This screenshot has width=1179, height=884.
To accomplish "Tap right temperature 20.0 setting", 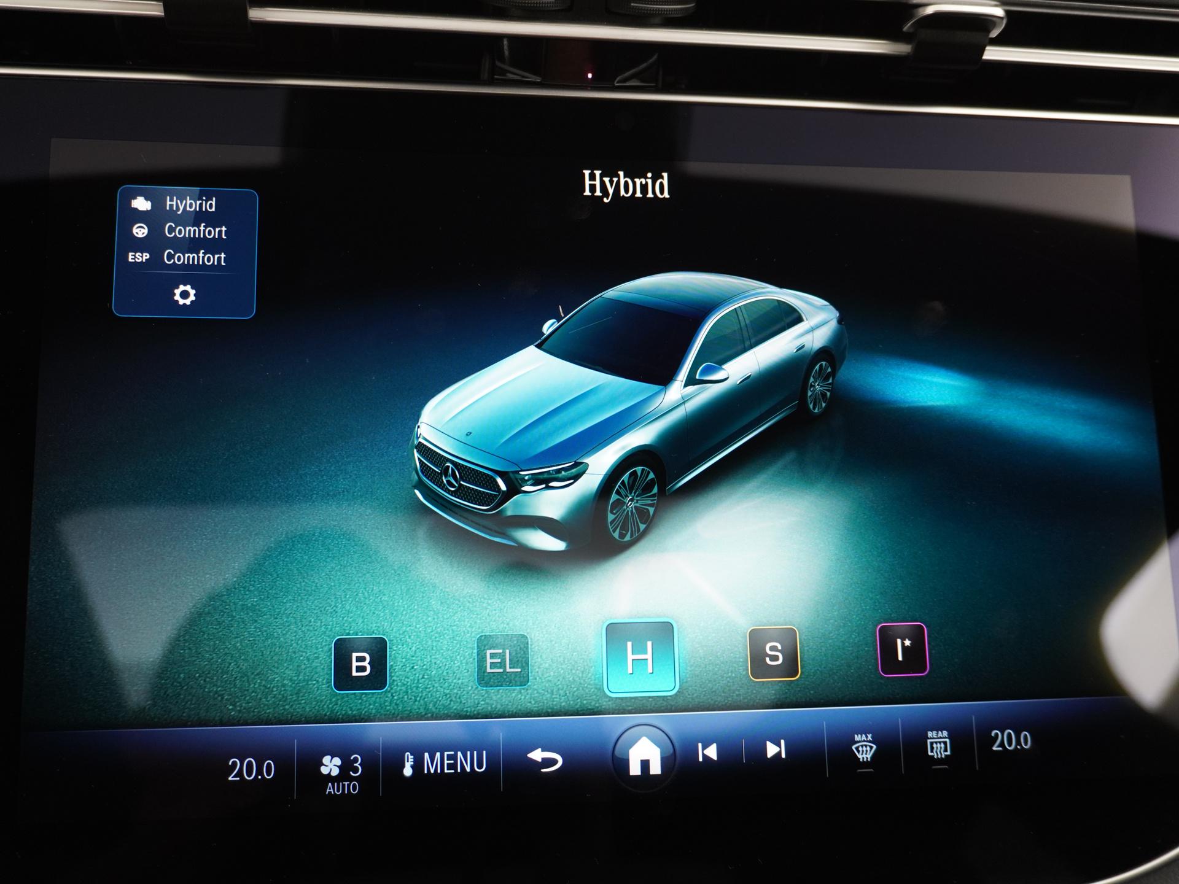I will pos(1011,741).
